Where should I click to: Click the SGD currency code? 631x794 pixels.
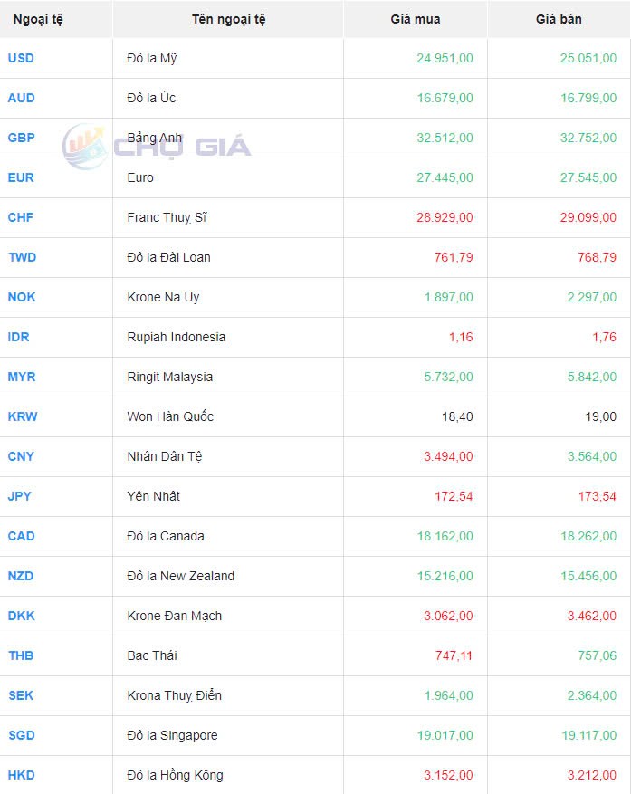(x=22, y=735)
